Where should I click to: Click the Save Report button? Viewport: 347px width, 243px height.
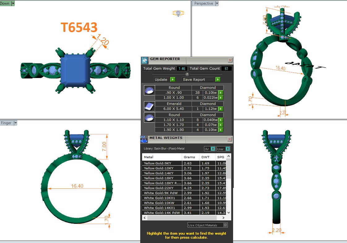198,79
